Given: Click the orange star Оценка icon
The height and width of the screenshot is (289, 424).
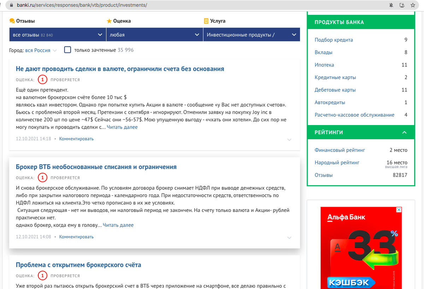Looking at the screenshot, I should tap(109, 21).
